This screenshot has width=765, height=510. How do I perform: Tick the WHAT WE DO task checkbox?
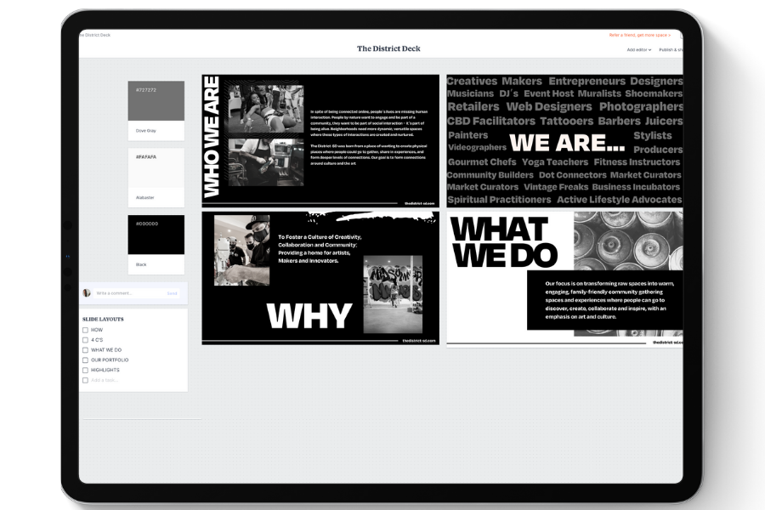85,350
